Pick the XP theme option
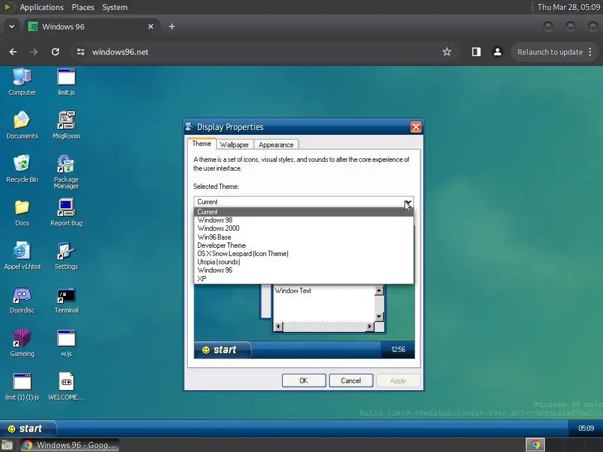The width and height of the screenshot is (603, 452). click(x=304, y=278)
